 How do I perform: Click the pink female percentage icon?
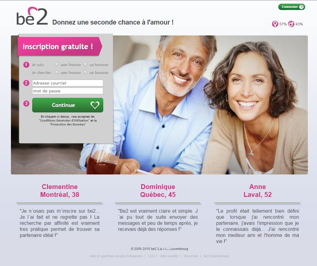[275, 24]
